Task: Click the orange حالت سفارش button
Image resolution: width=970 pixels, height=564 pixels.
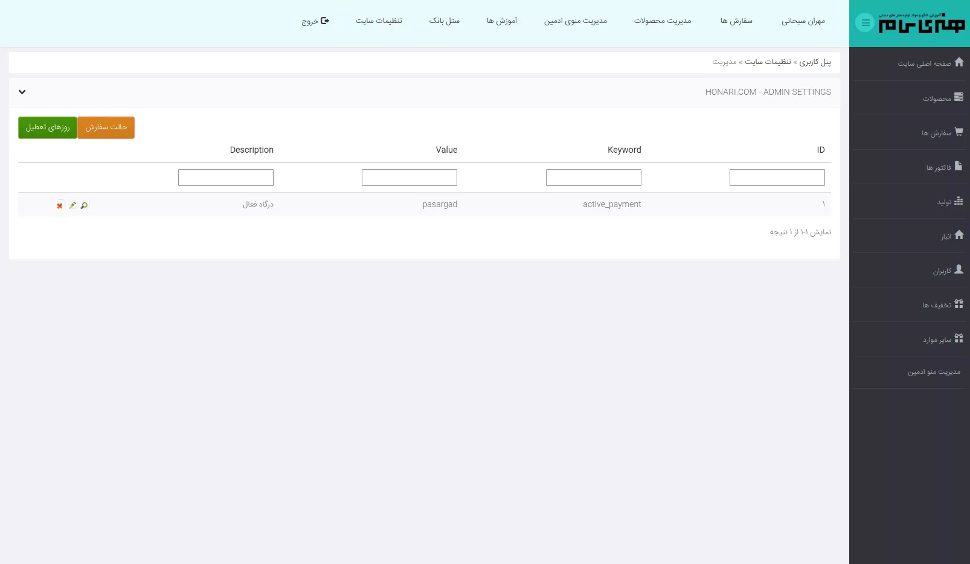Action: click(106, 127)
